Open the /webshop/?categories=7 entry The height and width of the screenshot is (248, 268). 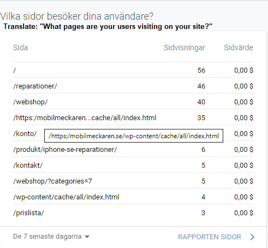(133, 181)
